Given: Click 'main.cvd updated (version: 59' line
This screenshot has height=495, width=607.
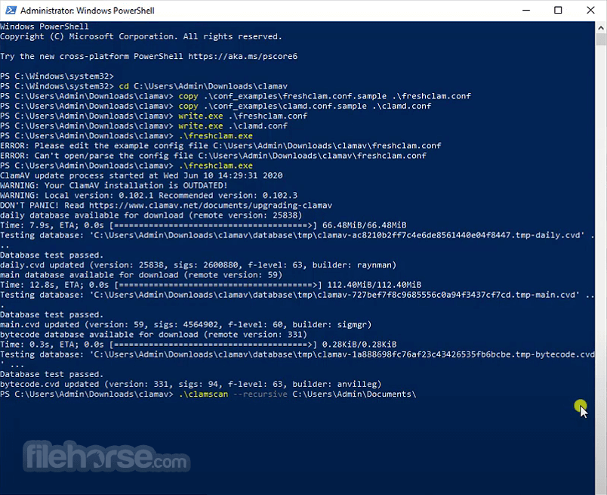Looking at the screenshot, I should 186,324.
